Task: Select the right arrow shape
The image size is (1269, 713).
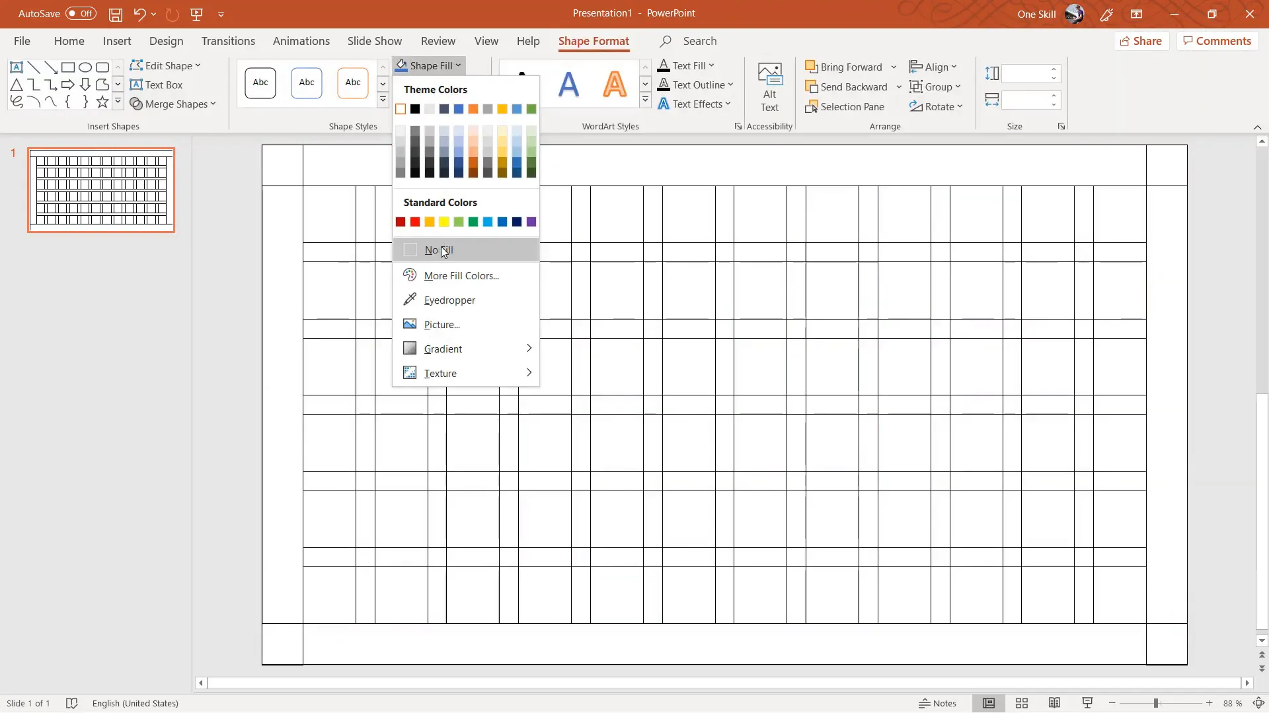Action: [68, 85]
